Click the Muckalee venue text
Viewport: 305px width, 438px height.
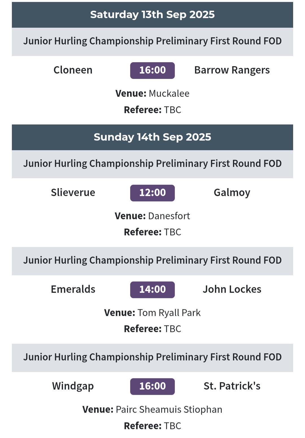pyautogui.click(x=169, y=94)
